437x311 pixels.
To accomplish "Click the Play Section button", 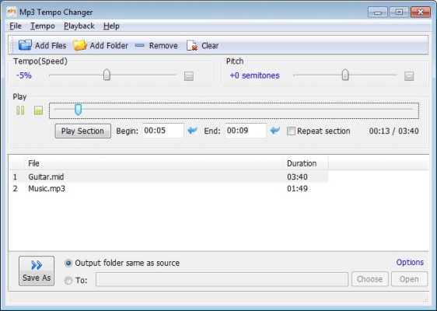I will [82, 131].
